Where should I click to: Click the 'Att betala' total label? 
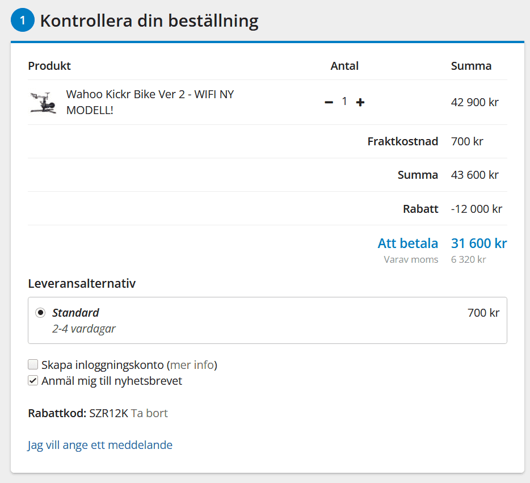(407, 243)
